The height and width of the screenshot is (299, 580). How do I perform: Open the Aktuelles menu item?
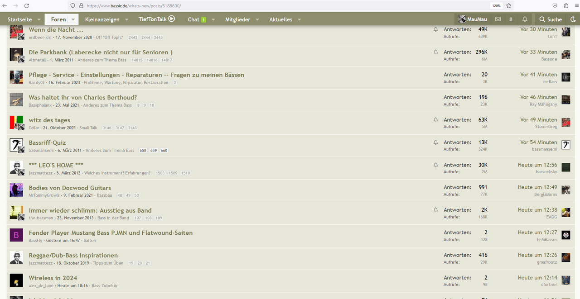coord(281,19)
